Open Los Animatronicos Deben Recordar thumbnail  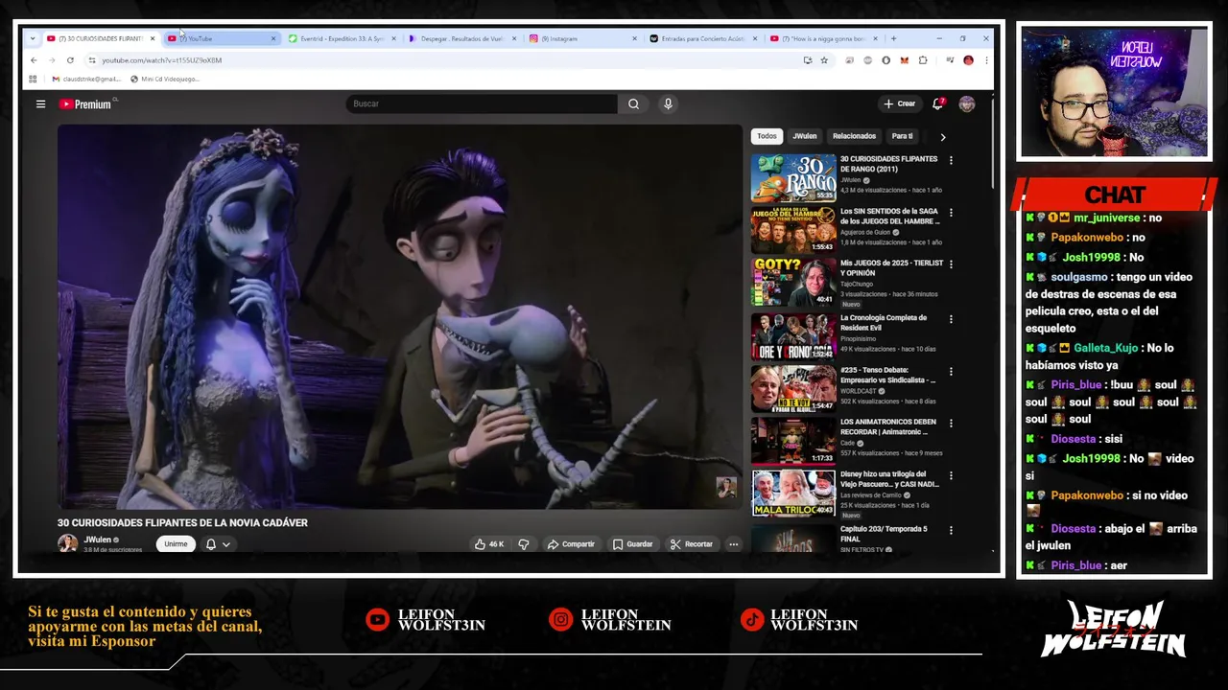(x=793, y=440)
